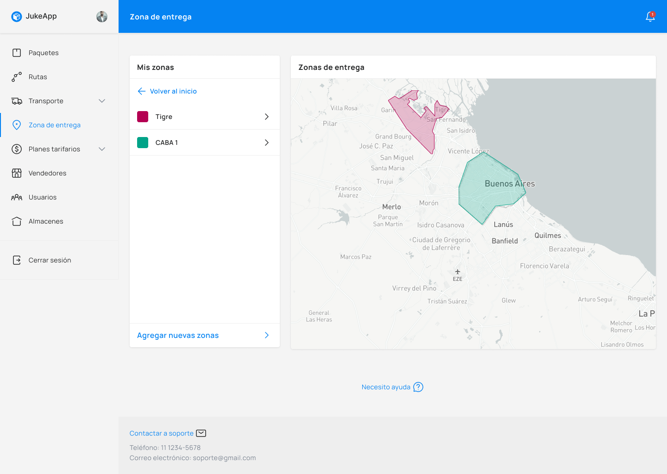Image resolution: width=667 pixels, height=474 pixels.
Task: Click the Vendedores store icon
Action: point(17,173)
